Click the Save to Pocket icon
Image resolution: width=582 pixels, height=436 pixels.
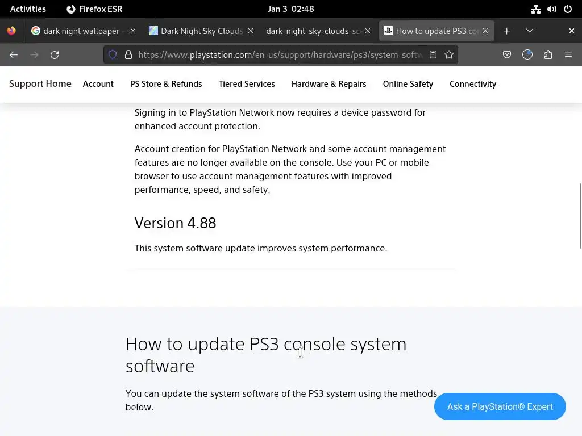pos(507,54)
